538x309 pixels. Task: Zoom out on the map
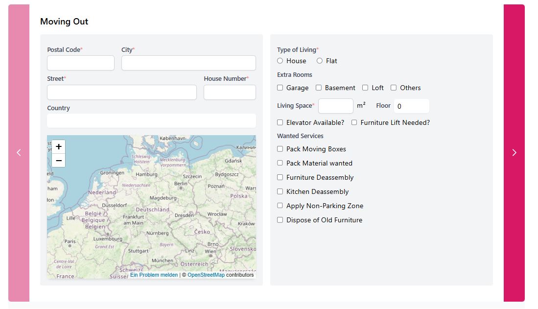coord(59,160)
